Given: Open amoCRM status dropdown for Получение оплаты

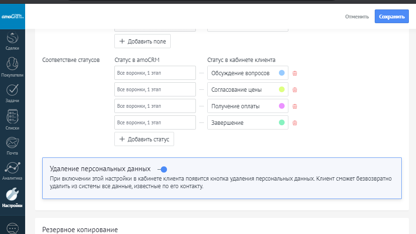Looking at the screenshot, I should pos(155,106).
